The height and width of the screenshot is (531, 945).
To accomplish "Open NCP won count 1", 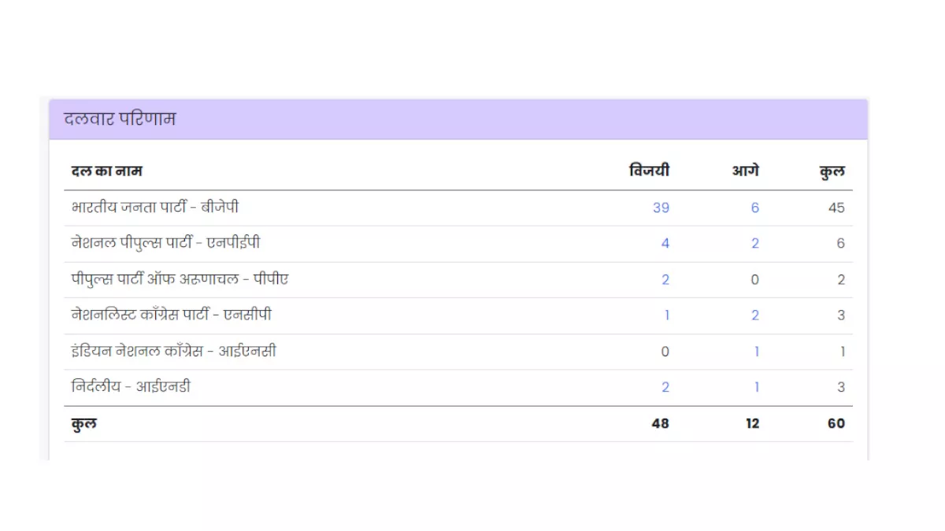I will [x=667, y=315].
